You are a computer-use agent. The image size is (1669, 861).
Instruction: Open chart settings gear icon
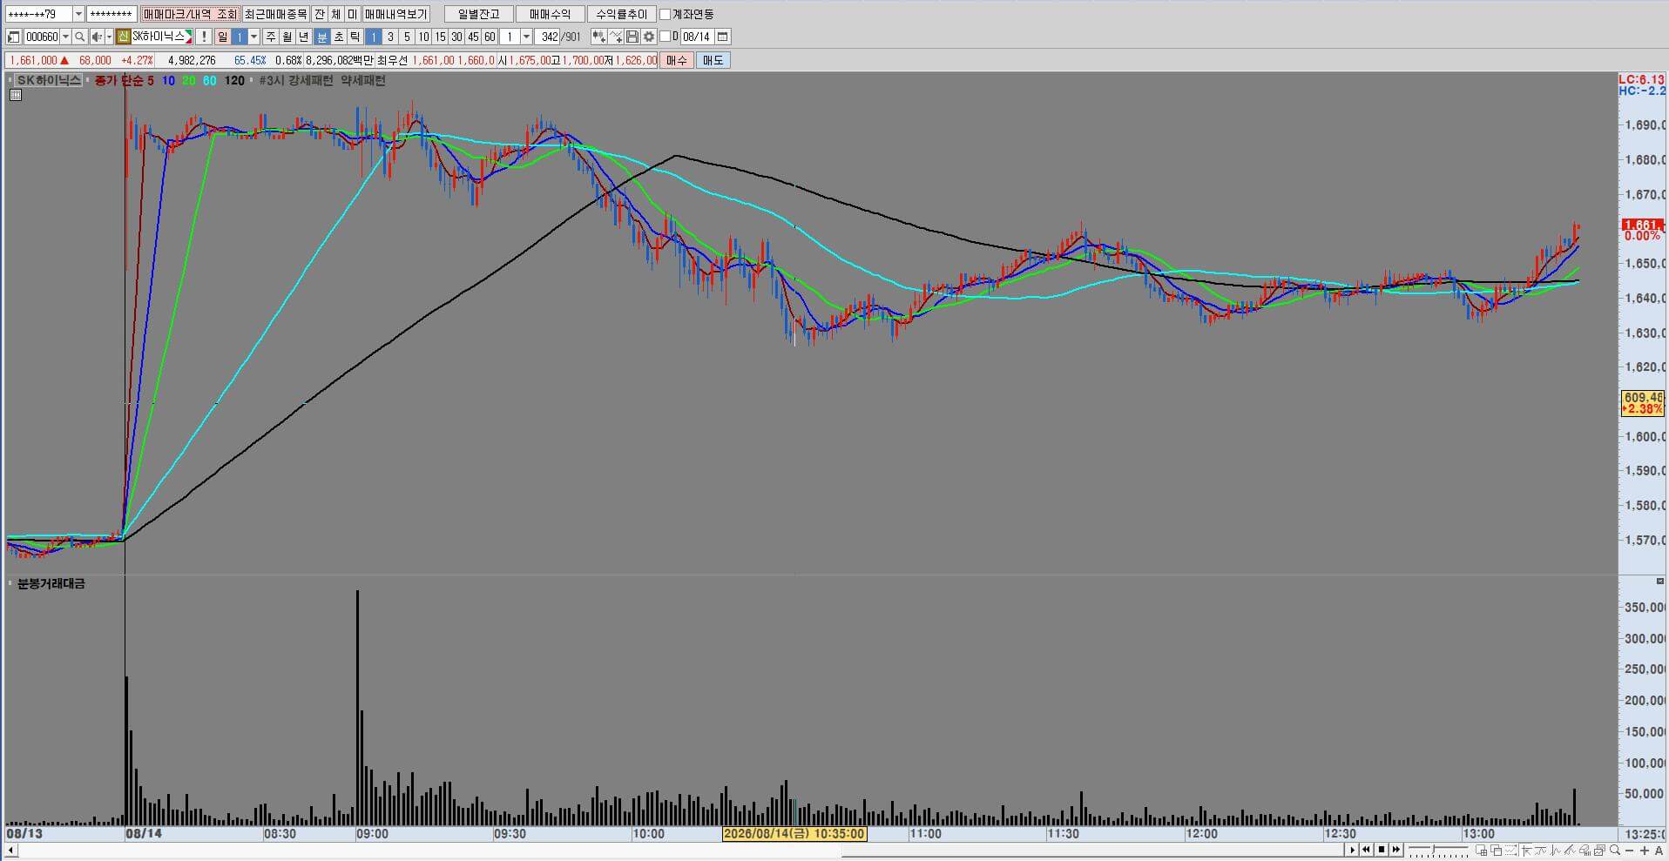pyautogui.click(x=648, y=37)
